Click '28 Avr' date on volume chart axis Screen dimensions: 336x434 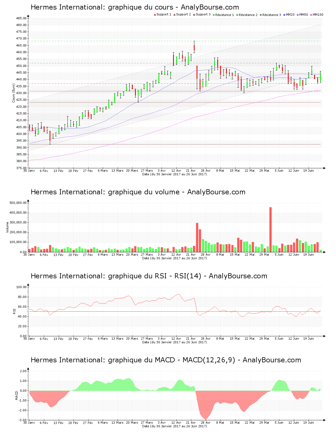(x=206, y=255)
